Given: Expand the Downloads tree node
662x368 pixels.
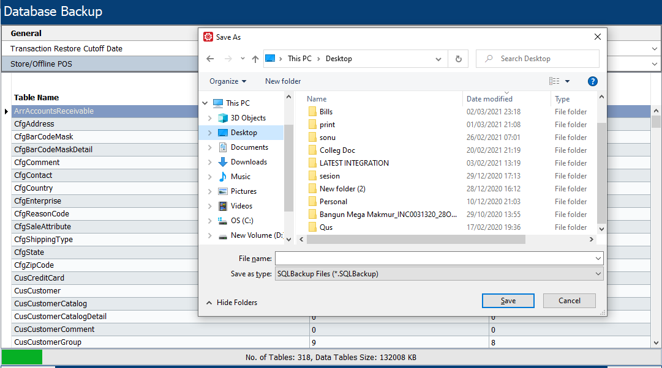Looking at the screenshot, I should [x=210, y=162].
